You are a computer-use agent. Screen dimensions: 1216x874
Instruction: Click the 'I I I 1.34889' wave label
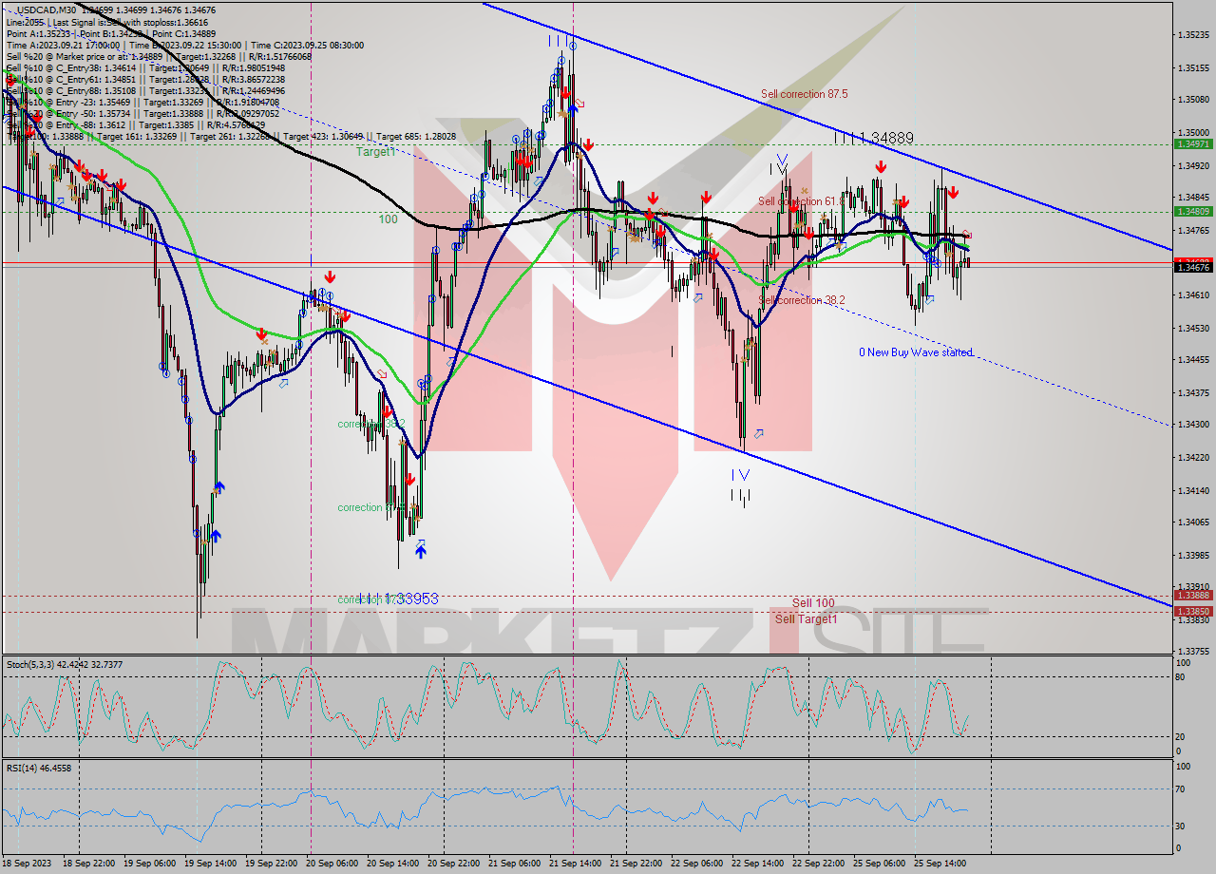(874, 138)
